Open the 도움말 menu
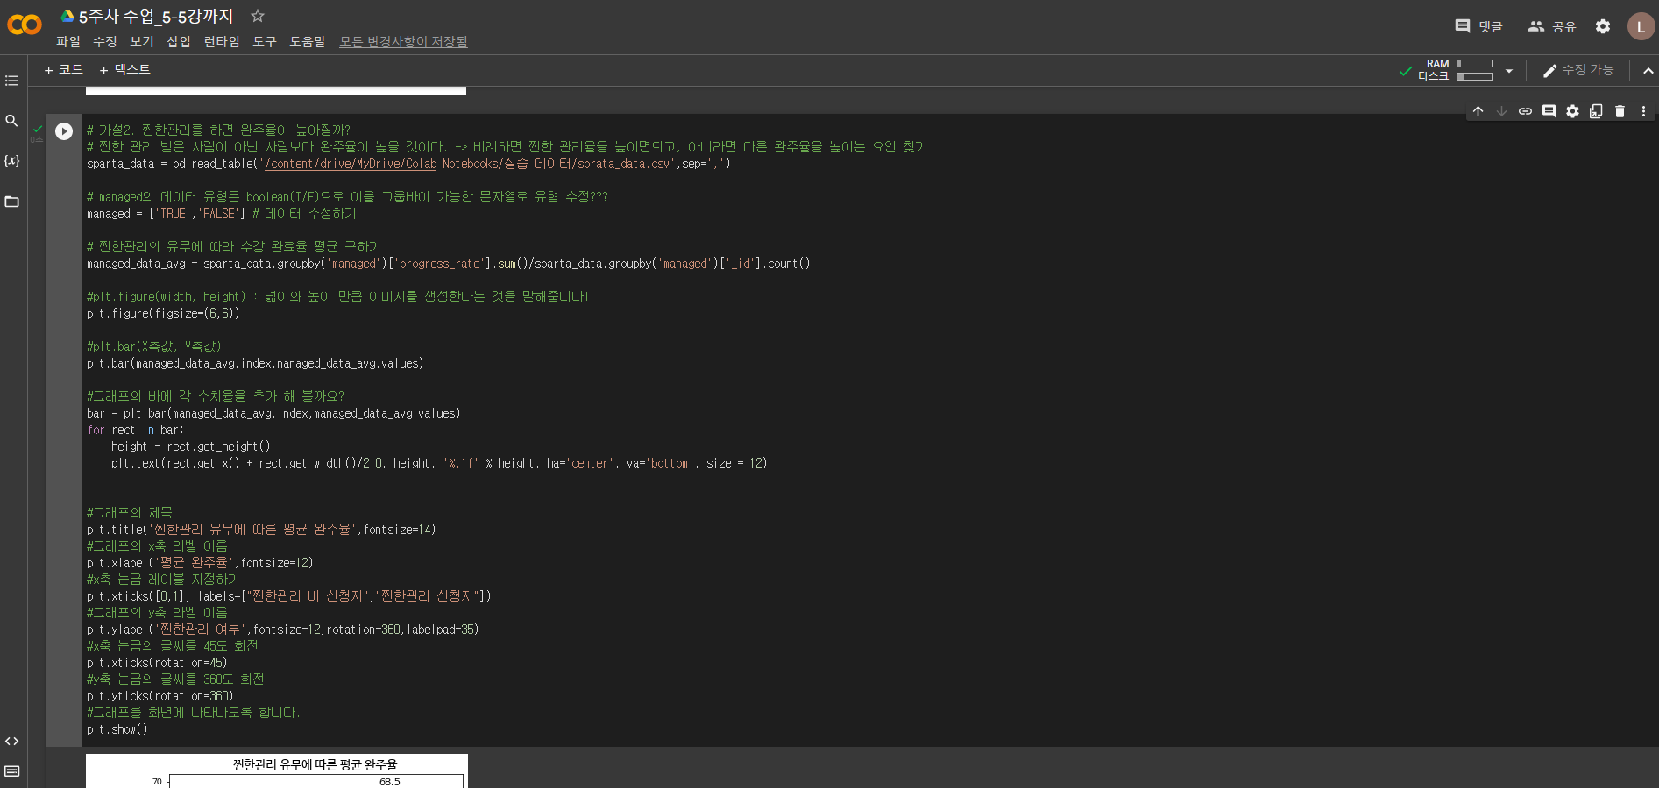The image size is (1659, 788). (307, 41)
